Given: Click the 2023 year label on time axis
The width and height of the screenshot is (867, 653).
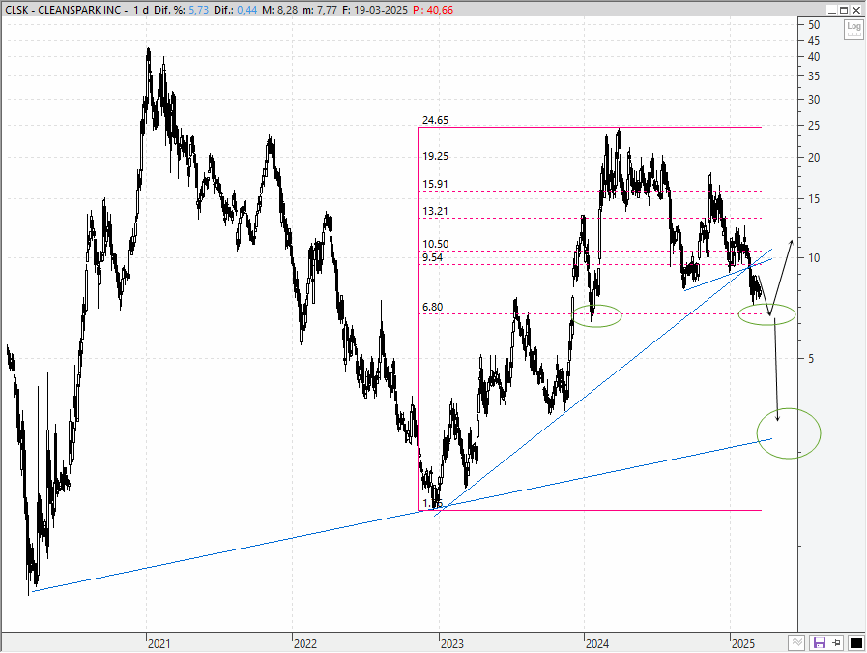Looking at the screenshot, I should tap(451, 643).
